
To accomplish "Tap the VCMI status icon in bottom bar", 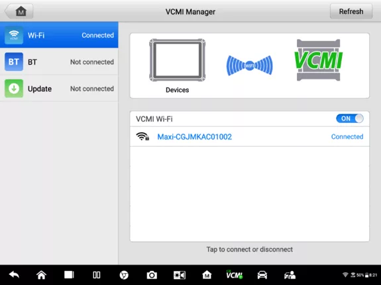I will point(235,274).
